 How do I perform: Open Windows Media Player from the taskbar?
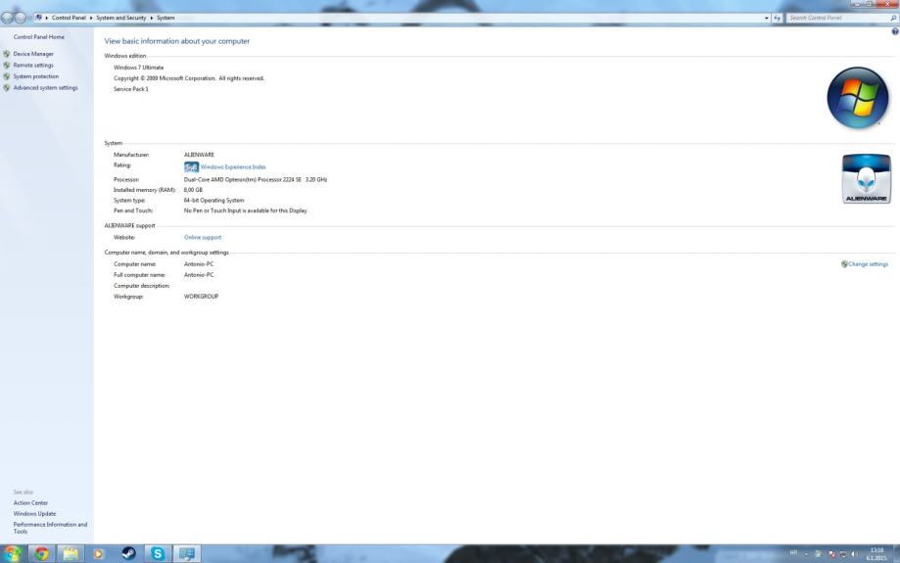[x=99, y=553]
